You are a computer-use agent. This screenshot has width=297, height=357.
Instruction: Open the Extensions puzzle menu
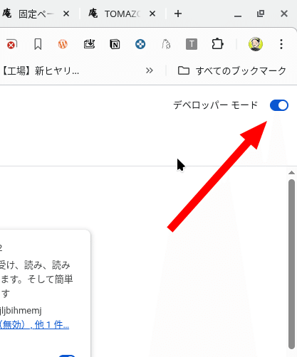pos(217,44)
